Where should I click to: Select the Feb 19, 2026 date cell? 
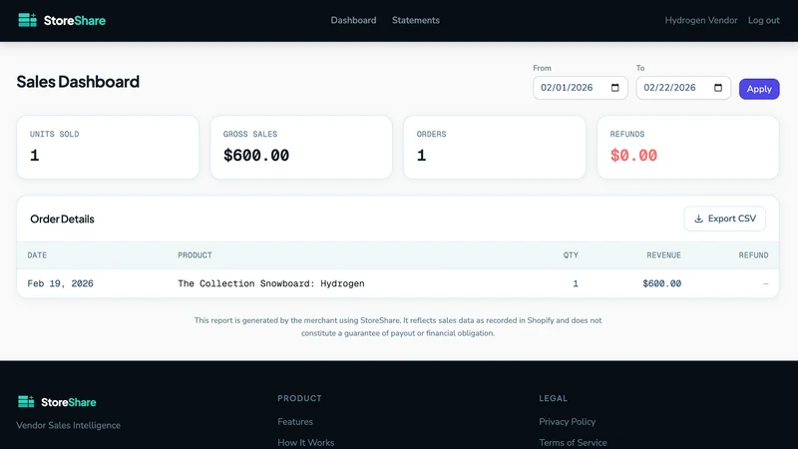point(60,283)
